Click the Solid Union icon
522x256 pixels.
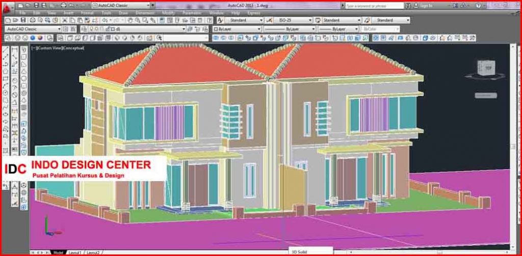(x=216, y=38)
